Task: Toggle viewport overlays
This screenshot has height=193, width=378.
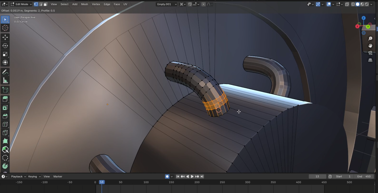Action: pos(329,4)
